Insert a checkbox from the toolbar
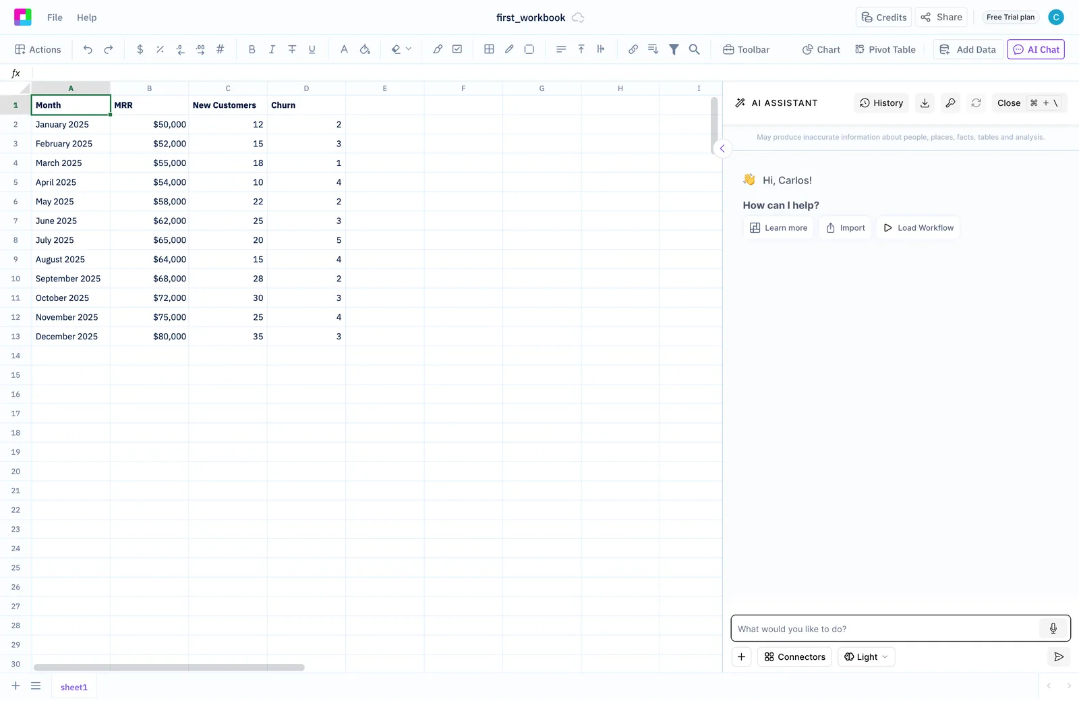The height and width of the screenshot is (701, 1079). pyautogui.click(x=457, y=49)
